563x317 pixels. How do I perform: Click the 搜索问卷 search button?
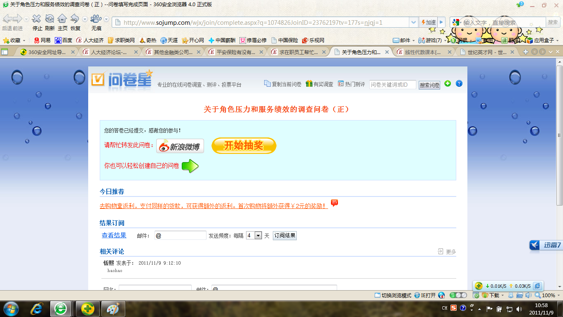pyautogui.click(x=429, y=85)
